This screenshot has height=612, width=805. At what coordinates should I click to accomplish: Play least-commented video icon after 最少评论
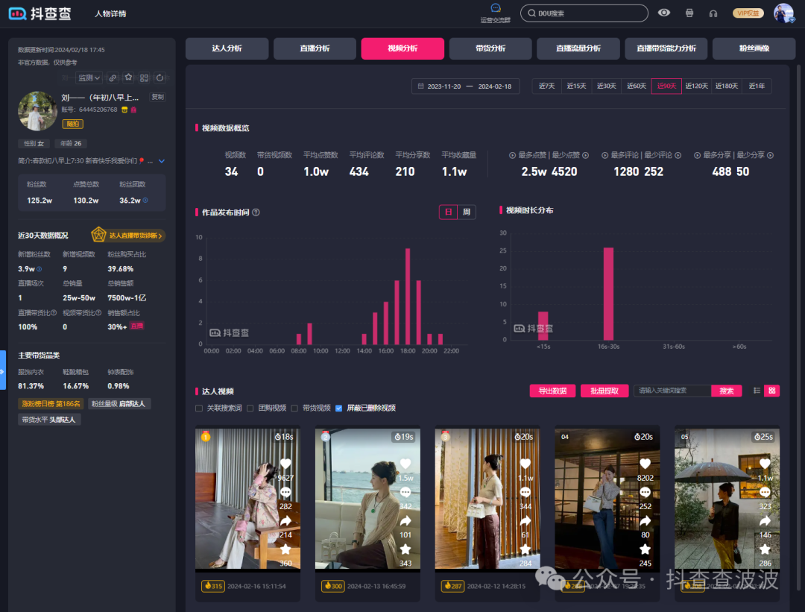pos(678,156)
